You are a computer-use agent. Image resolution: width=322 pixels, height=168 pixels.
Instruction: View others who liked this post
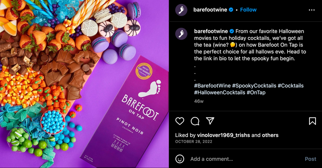pos(270,135)
